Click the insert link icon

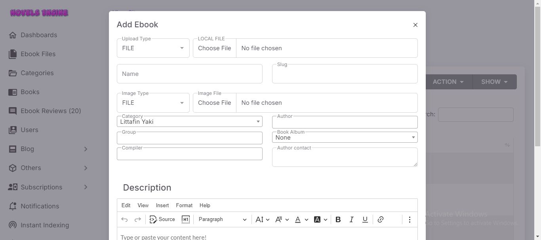click(380, 219)
